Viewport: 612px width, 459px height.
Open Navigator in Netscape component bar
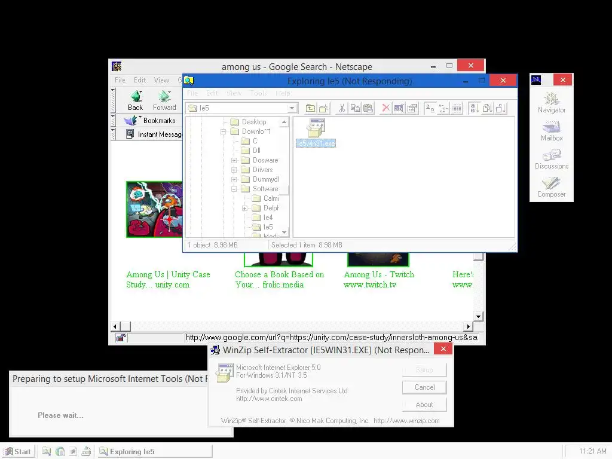coord(552,103)
